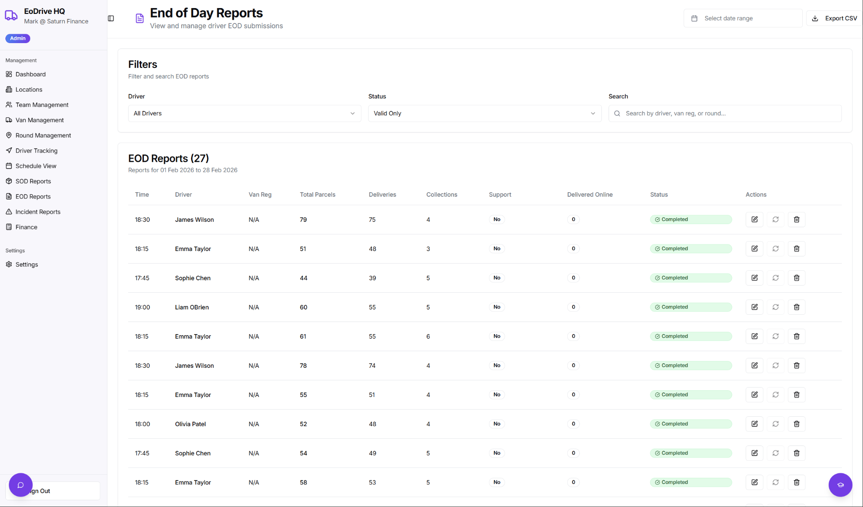Edit Sophie Chen's report with 54 parcels
The image size is (863, 507).
click(x=754, y=453)
